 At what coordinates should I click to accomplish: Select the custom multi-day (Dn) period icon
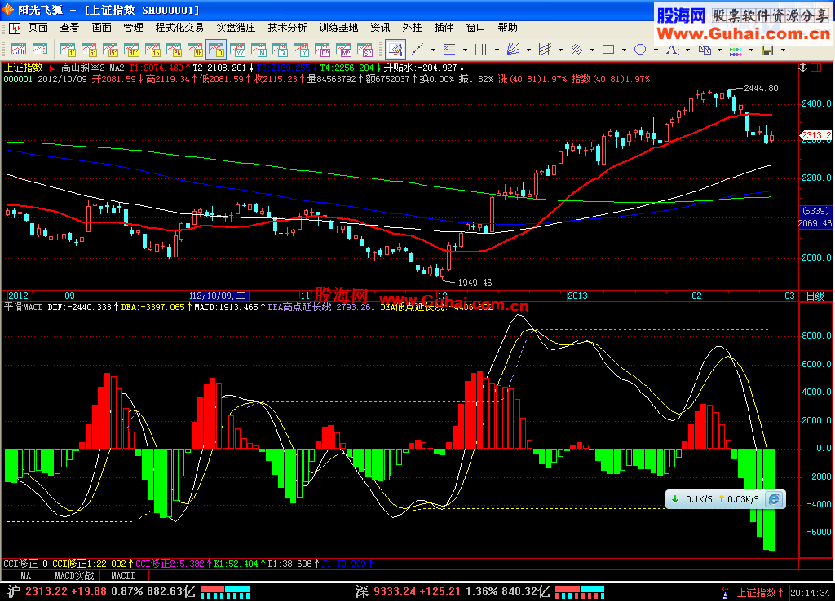coord(323,50)
